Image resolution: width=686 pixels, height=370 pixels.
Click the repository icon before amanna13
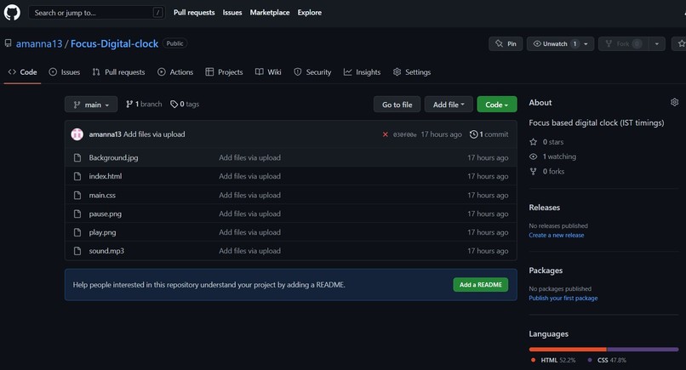[x=8, y=43]
